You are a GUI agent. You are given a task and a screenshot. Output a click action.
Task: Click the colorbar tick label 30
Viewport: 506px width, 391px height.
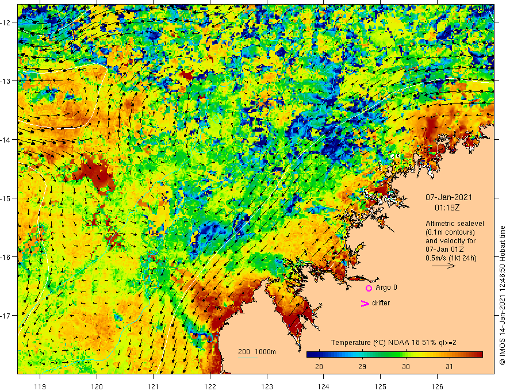tap(405, 366)
